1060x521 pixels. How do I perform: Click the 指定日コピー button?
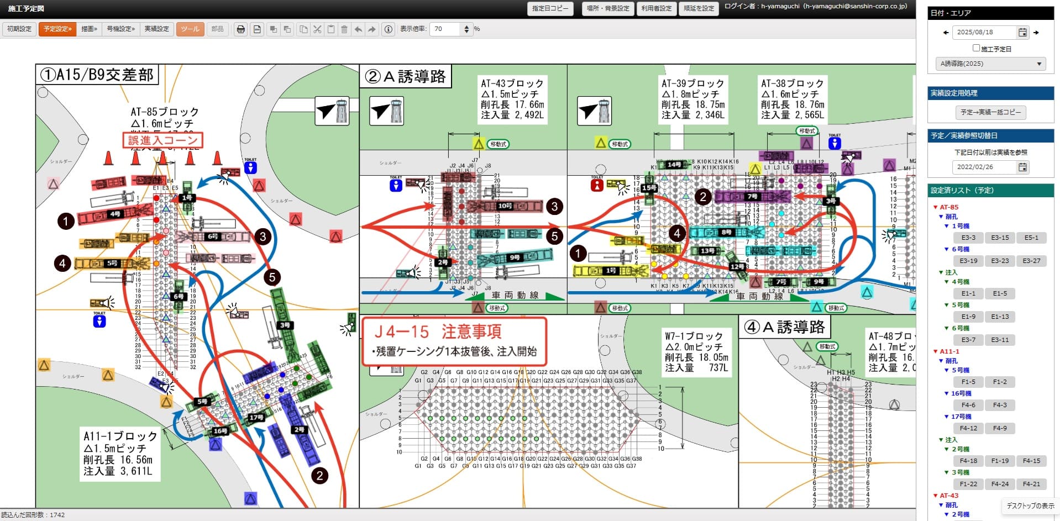point(549,8)
